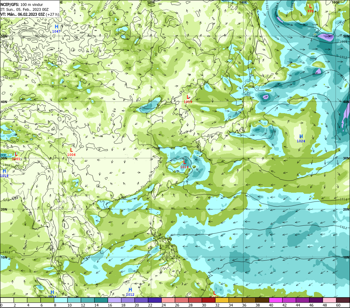
Task: Click the 40N label on left edge
Action: (4, 102)
